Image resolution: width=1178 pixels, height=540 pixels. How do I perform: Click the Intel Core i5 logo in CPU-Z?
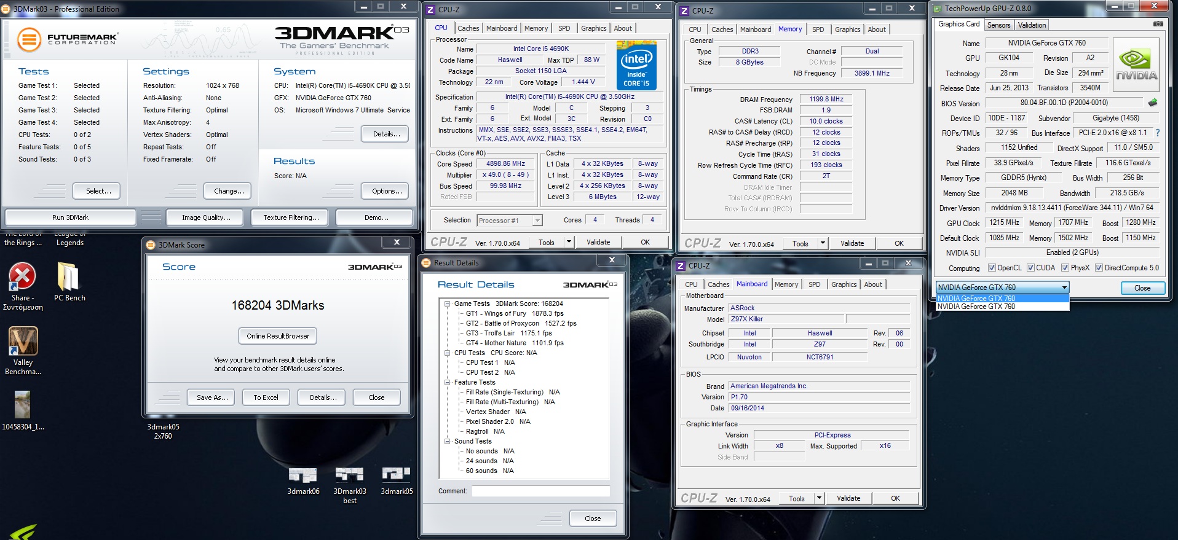[x=636, y=66]
